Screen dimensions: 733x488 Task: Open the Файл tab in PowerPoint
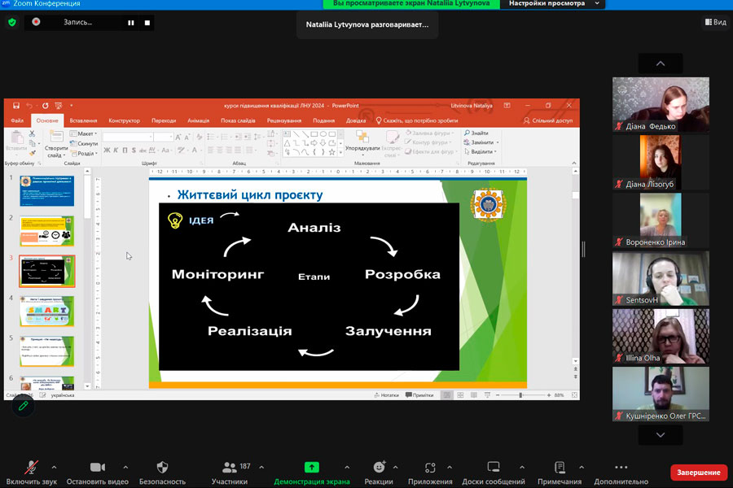point(17,120)
